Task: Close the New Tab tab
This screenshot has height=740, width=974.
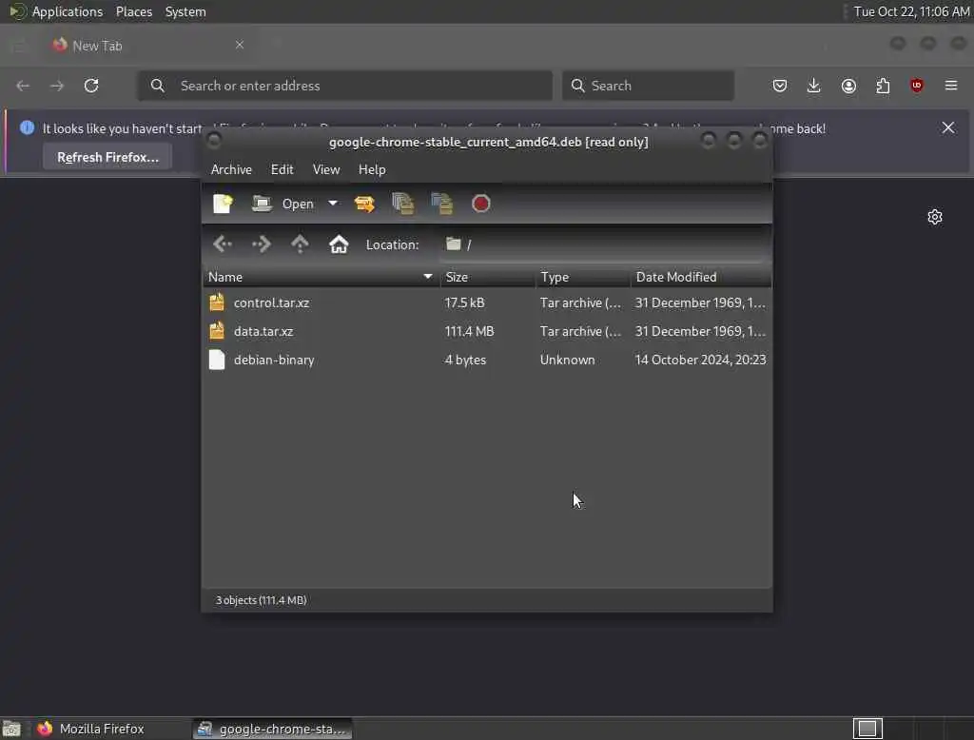Action: click(x=240, y=45)
